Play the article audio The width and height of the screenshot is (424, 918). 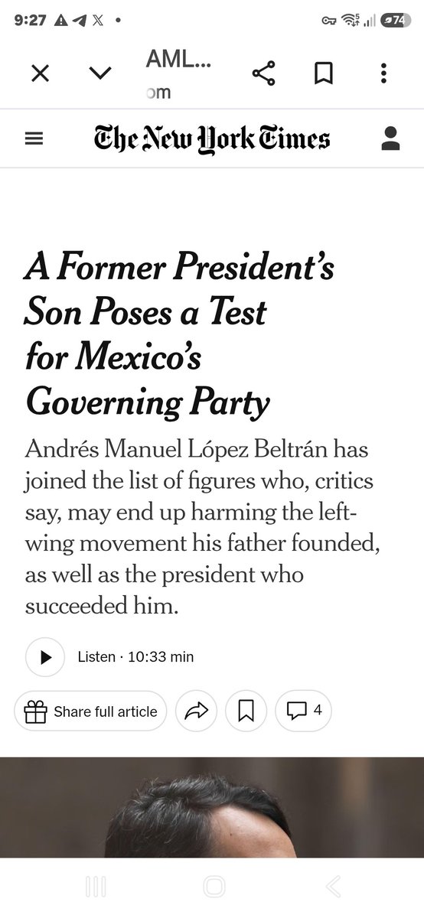point(45,656)
